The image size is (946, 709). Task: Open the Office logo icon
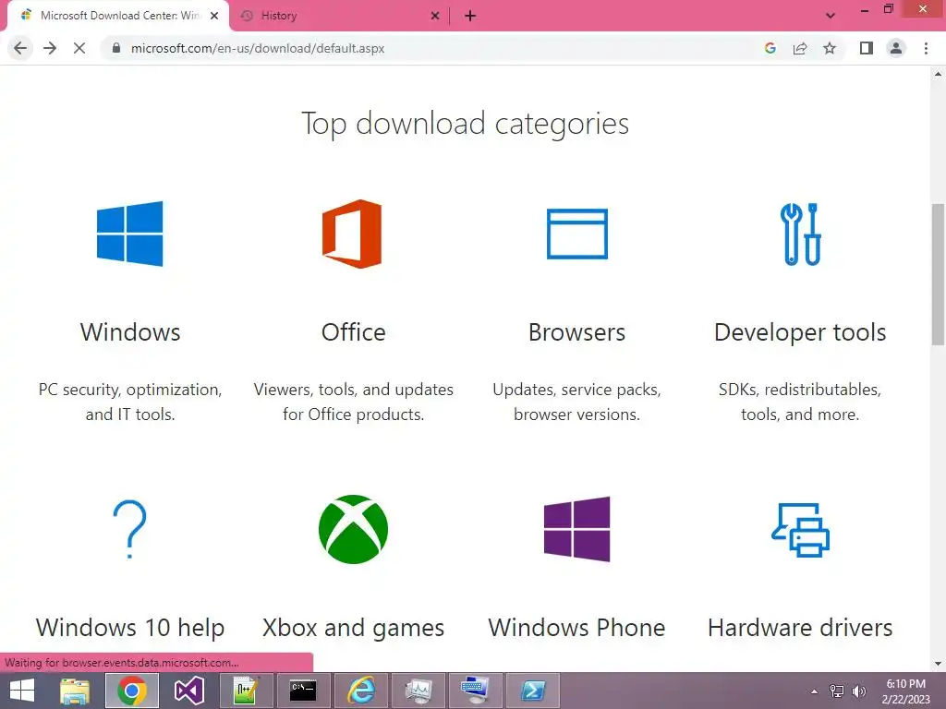point(352,234)
